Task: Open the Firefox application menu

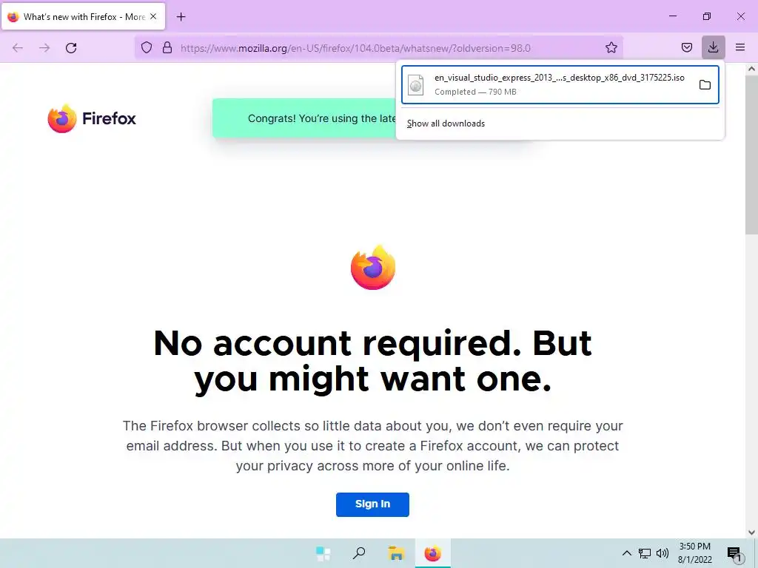Action: [x=740, y=47]
